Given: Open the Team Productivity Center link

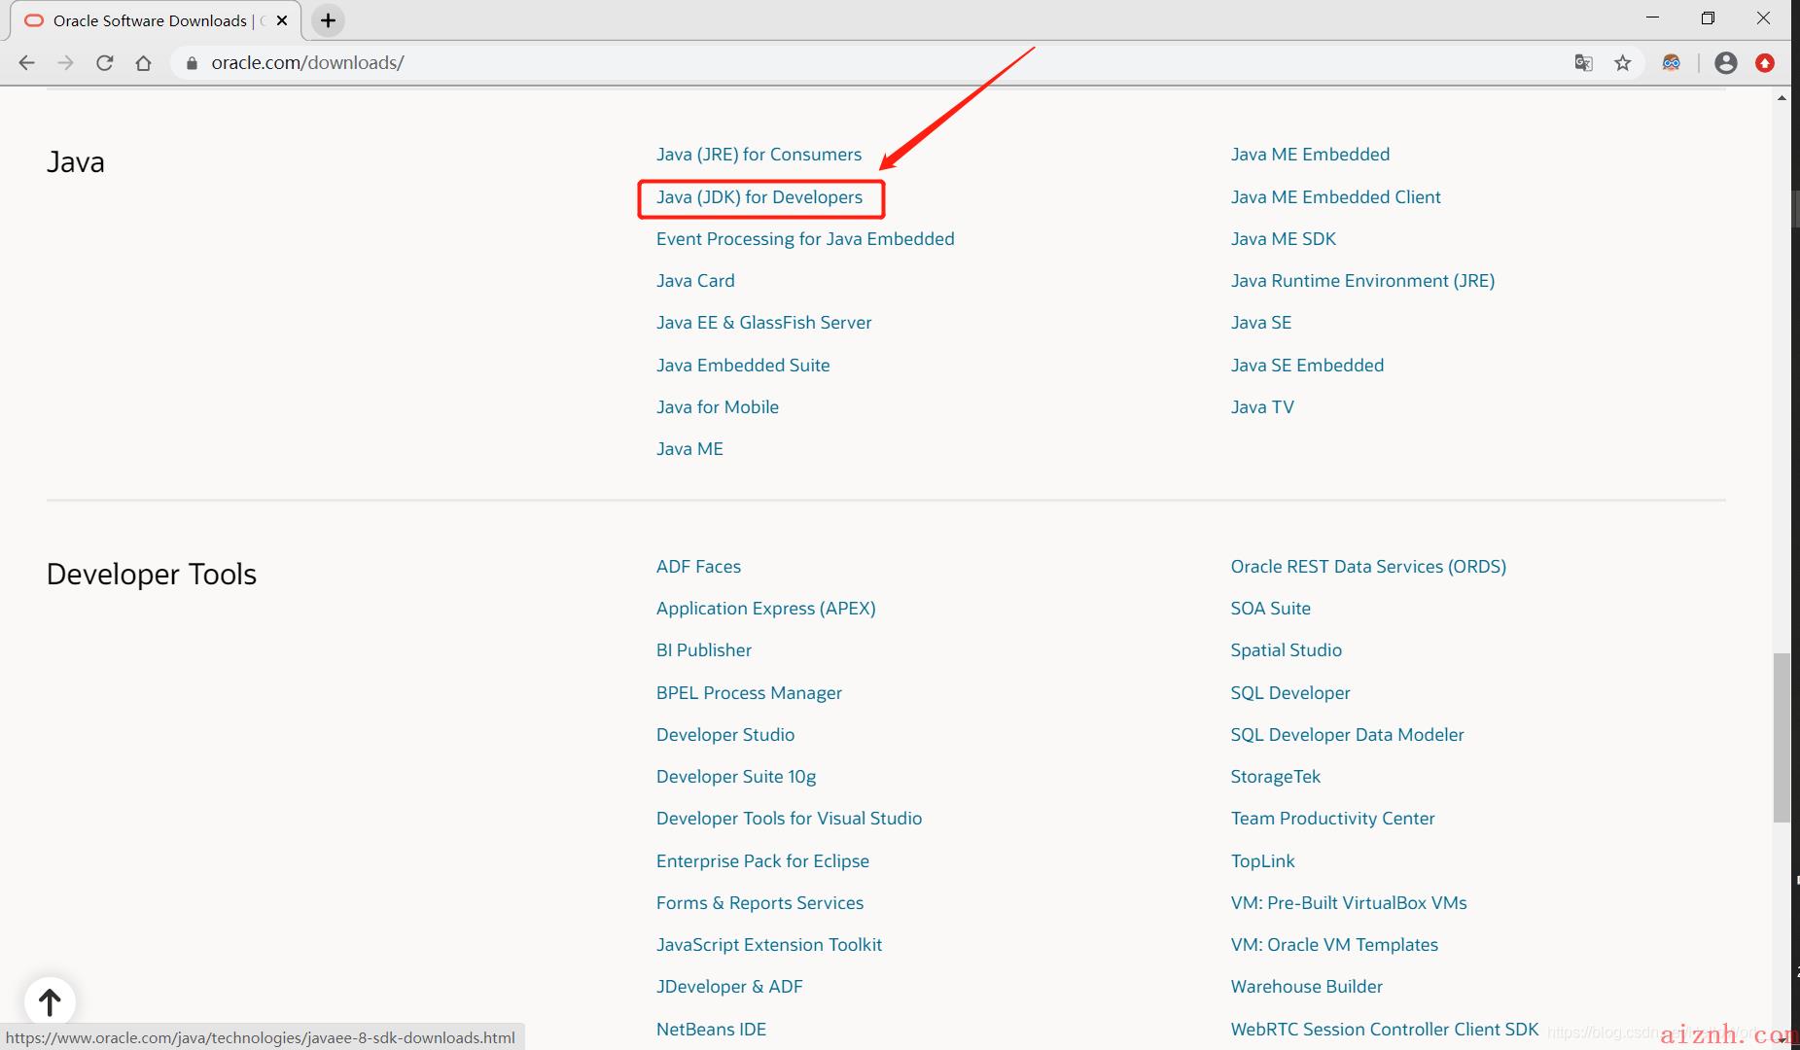Looking at the screenshot, I should [x=1332, y=819].
